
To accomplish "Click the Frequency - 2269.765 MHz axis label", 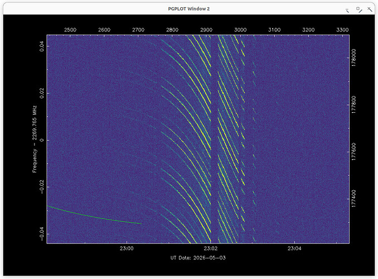I will pyautogui.click(x=35, y=139).
